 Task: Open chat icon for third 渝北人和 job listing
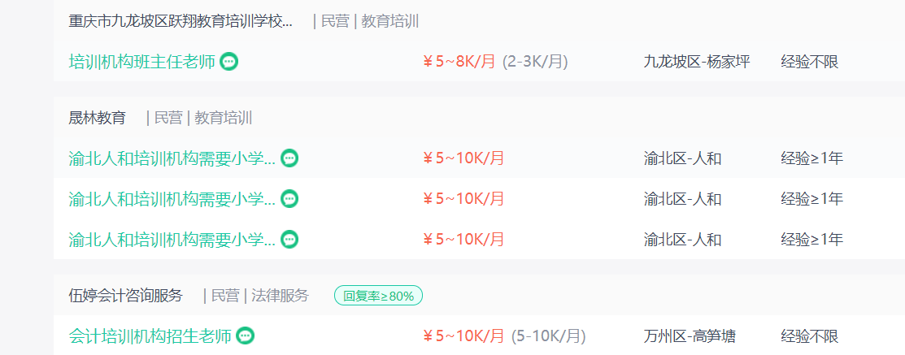[289, 239]
